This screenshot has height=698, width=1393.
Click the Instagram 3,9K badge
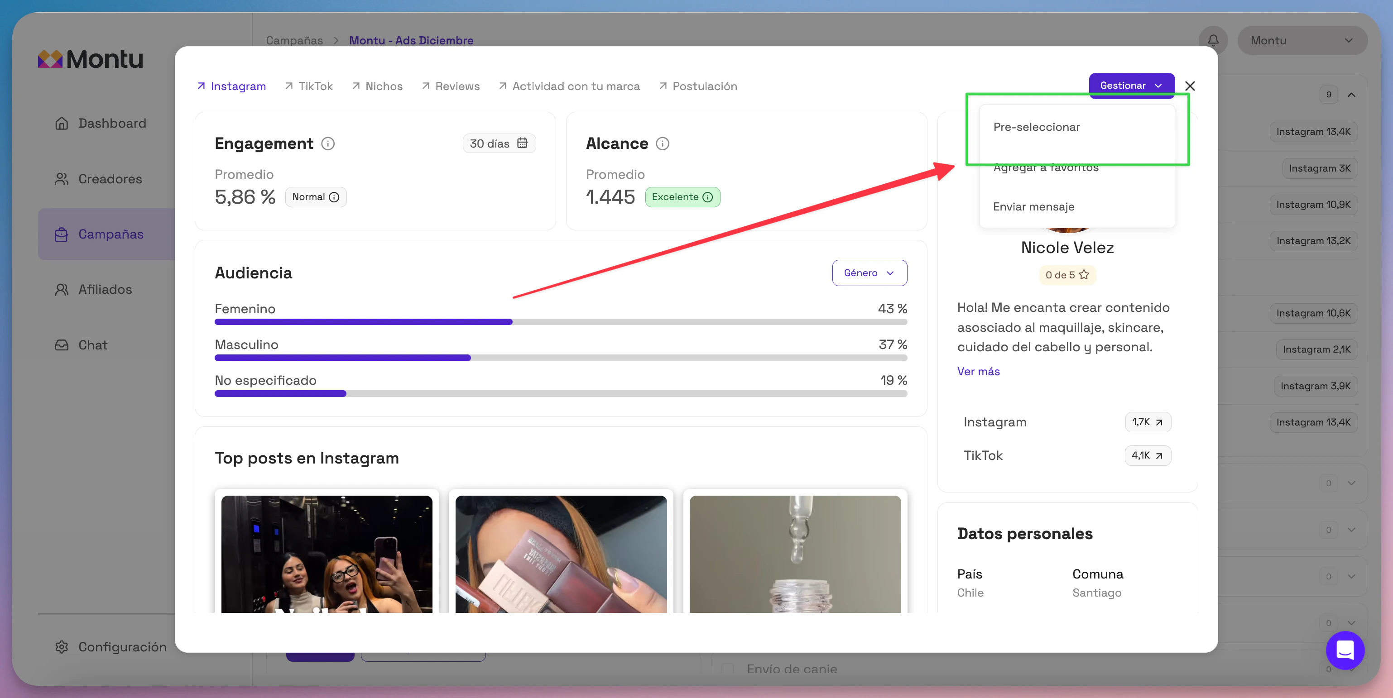coord(1315,386)
